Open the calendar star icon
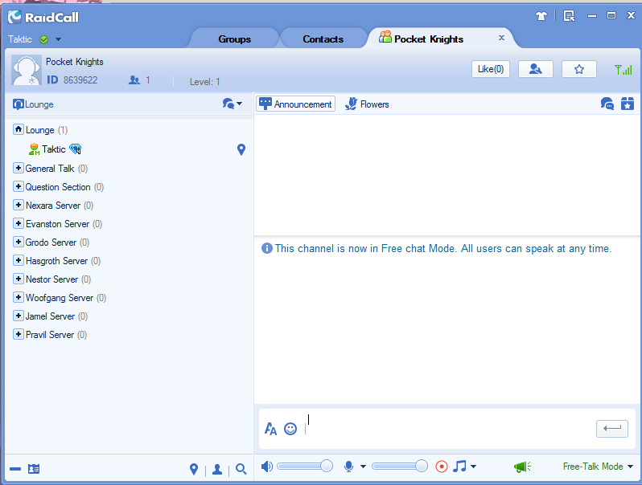This screenshot has height=485, width=642. [x=628, y=104]
